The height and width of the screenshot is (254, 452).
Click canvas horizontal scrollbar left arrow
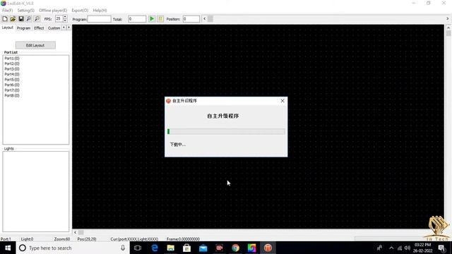[76, 232]
